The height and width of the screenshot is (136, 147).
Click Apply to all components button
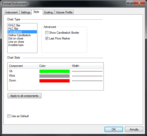24,96
